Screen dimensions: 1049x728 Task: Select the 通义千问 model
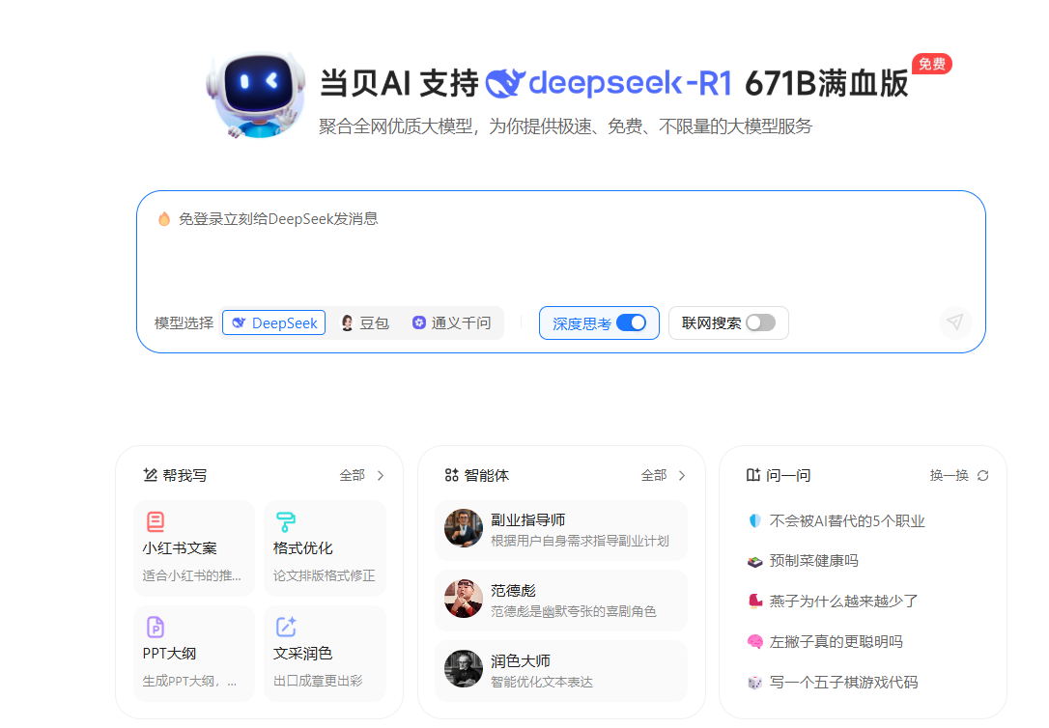pos(452,322)
